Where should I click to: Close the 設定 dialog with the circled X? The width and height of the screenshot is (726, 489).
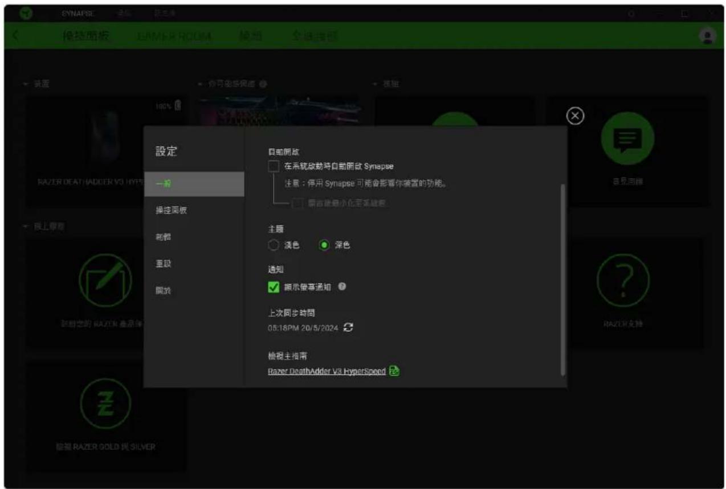click(576, 116)
